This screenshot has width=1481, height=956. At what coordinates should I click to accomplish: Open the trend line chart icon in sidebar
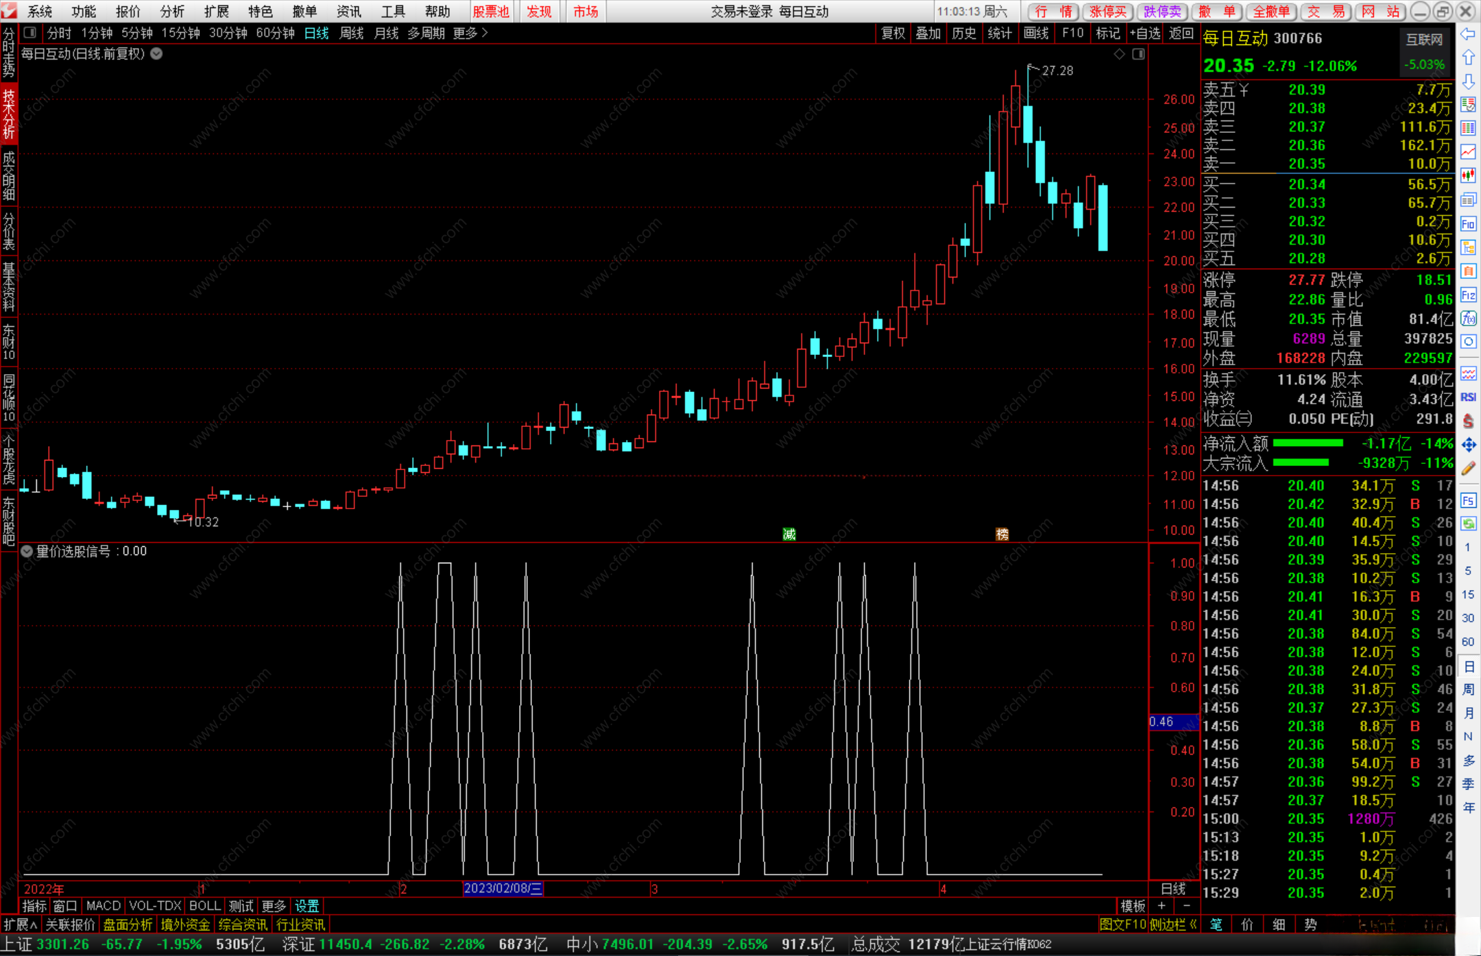(1468, 151)
